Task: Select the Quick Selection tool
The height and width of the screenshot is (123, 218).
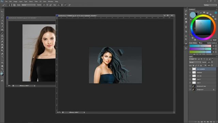Action: tap(2, 20)
